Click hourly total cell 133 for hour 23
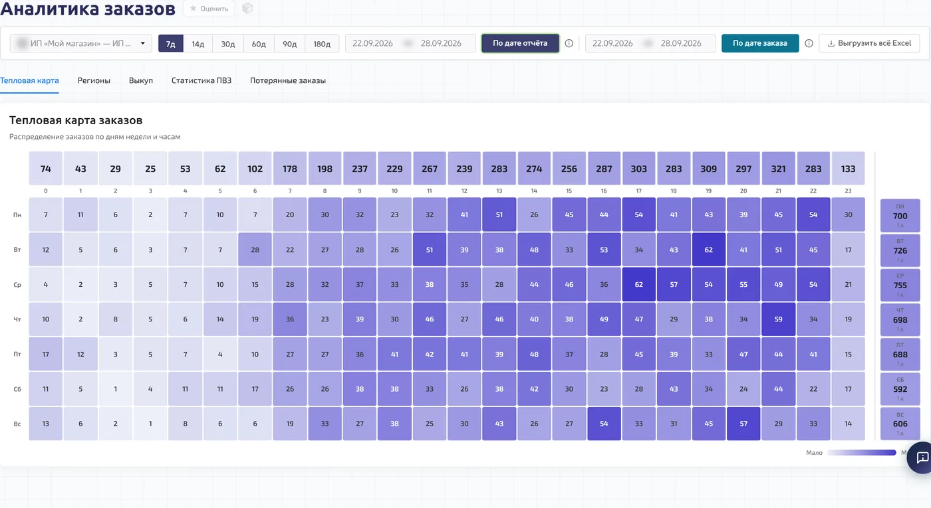931x508 pixels. tap(848, 169)
